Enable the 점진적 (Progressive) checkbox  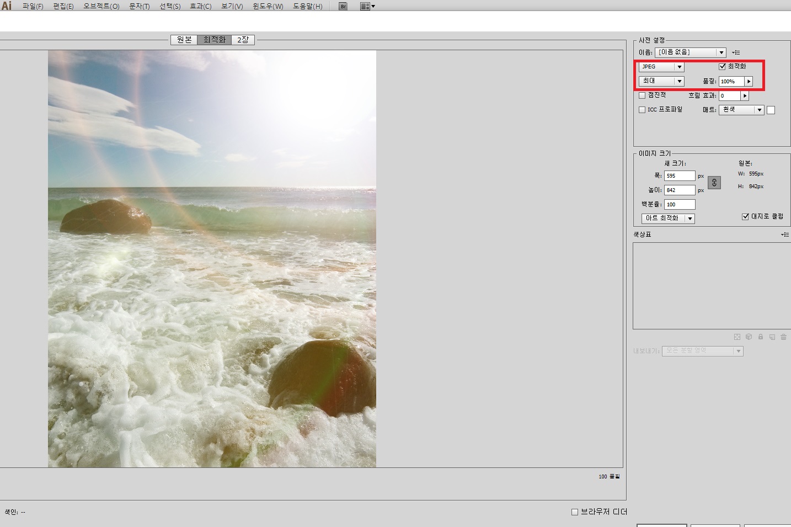(x=642, y=95)
